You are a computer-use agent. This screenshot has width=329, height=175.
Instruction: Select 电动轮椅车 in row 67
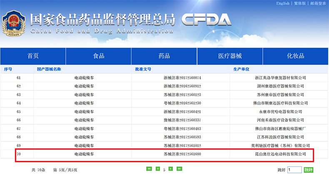tap(84, 129)
